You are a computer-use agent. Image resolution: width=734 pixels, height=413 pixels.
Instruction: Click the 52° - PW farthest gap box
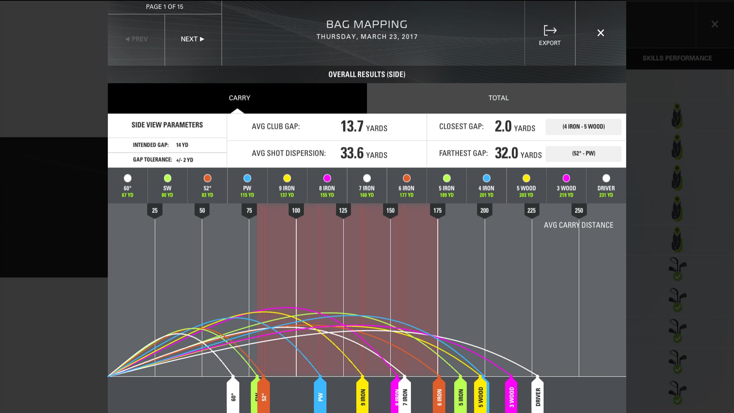(x=583, y=154)
